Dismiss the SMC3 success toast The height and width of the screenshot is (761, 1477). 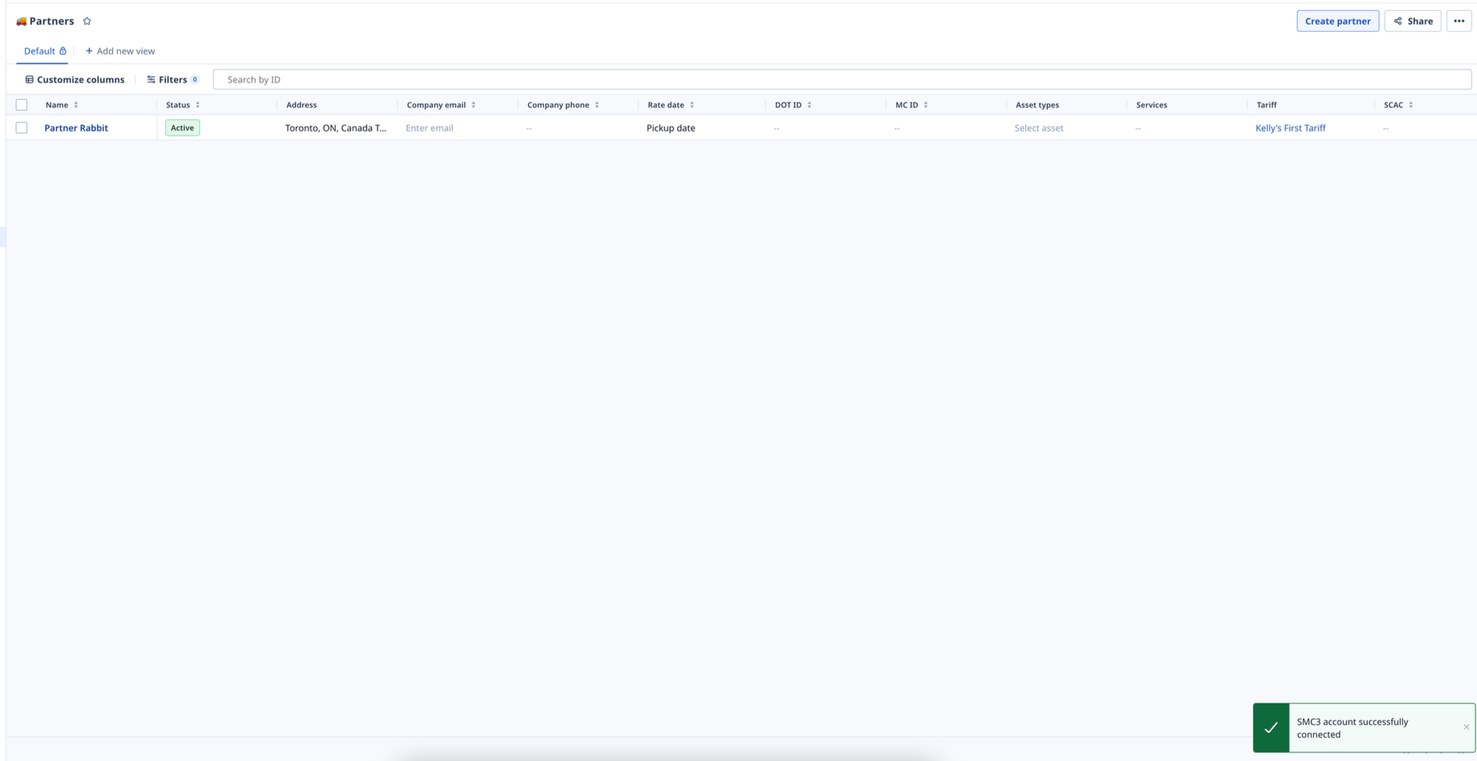coord(1467,727)
